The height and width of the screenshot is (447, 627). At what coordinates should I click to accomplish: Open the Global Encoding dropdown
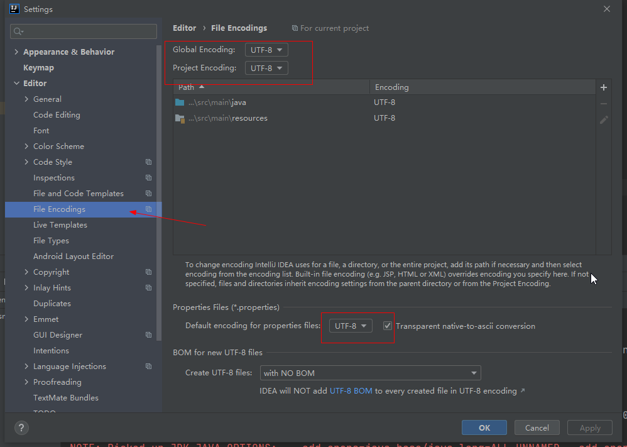coord(266,49)
